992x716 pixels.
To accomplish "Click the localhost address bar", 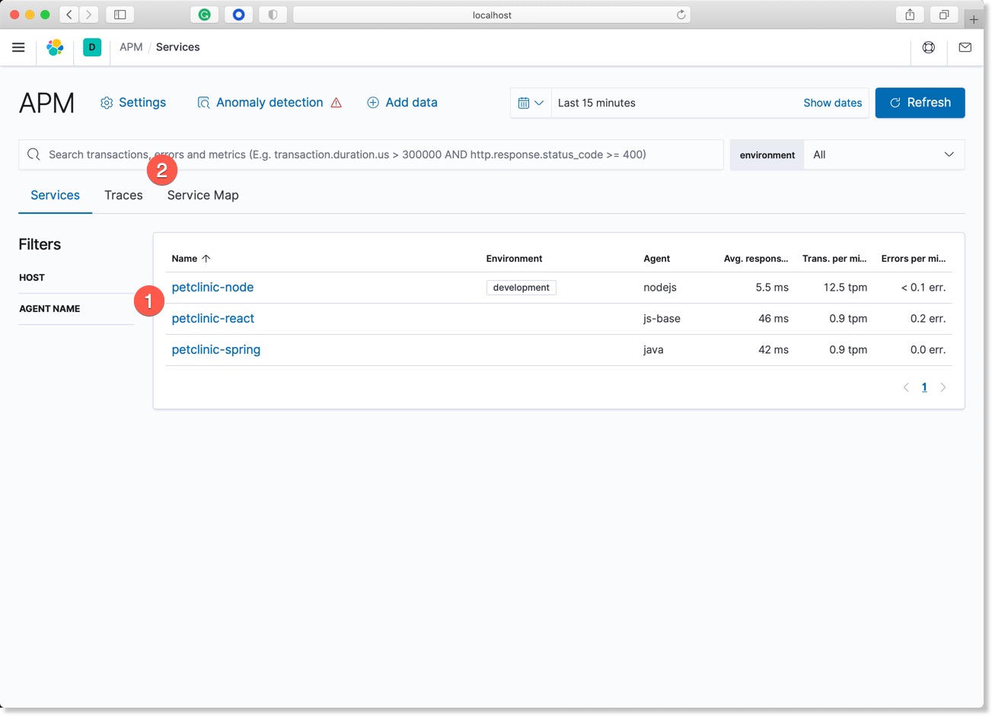I will [492, 14].
